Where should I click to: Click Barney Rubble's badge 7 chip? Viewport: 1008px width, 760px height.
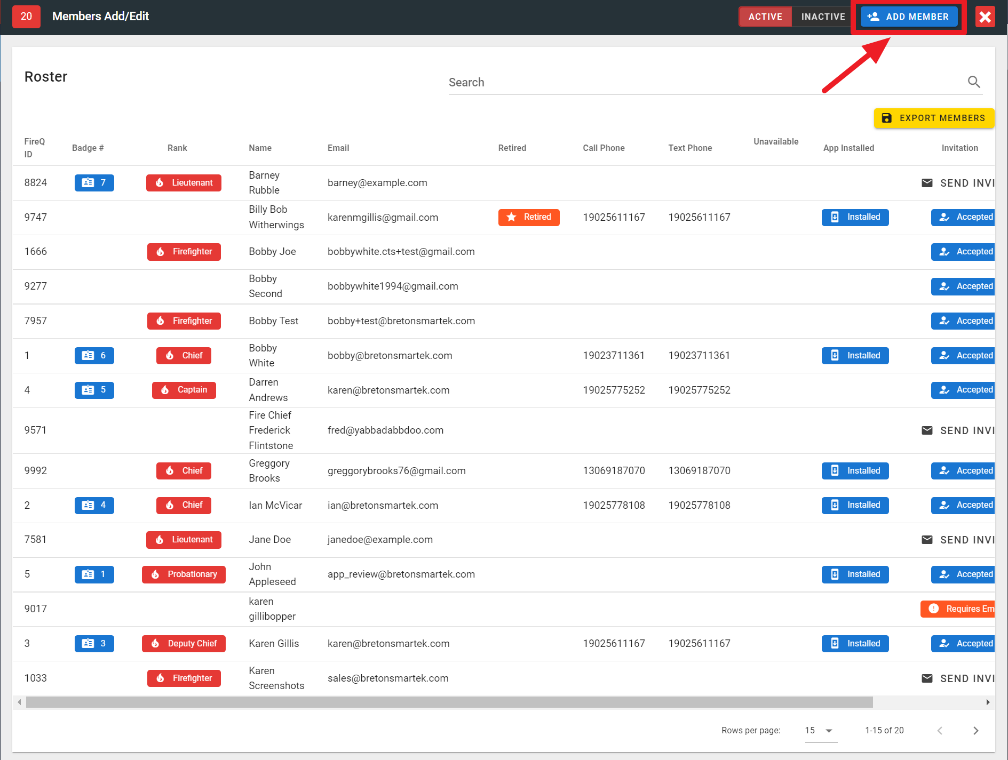[x=94, y=183]
